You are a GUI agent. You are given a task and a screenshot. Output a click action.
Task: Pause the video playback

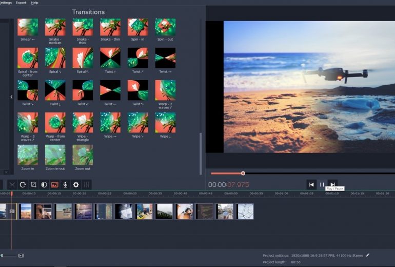pyautogui.click(x=322, y=185)
